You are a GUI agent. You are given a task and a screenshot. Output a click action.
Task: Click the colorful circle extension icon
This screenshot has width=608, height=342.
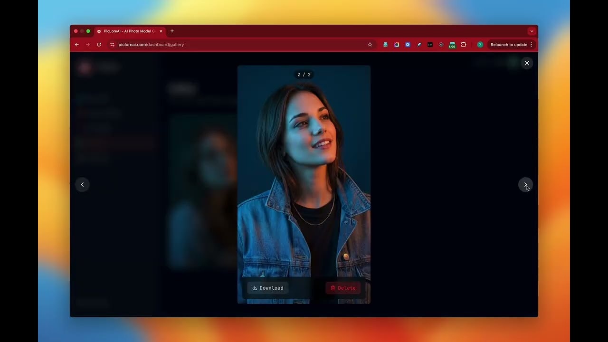point(397,45)
